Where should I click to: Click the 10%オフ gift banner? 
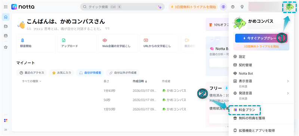pos(217,25)
